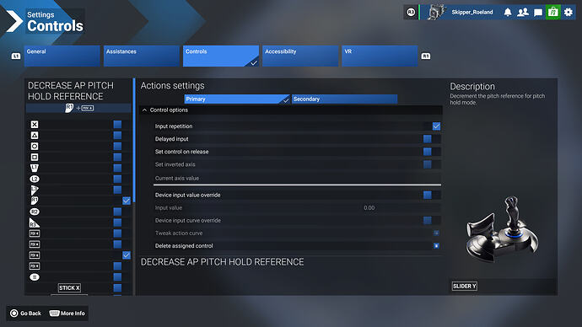Check the toggle in the R2 row
This screenshot has height=327, width=582.
(117, 212)
